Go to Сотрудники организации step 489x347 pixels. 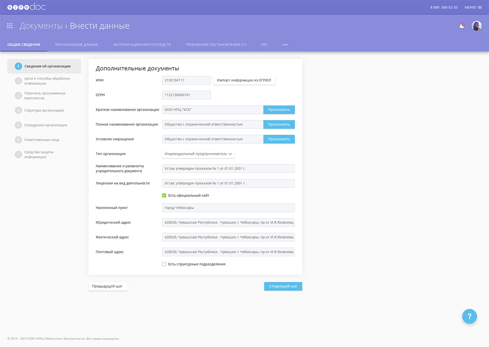tap(45, 125)
